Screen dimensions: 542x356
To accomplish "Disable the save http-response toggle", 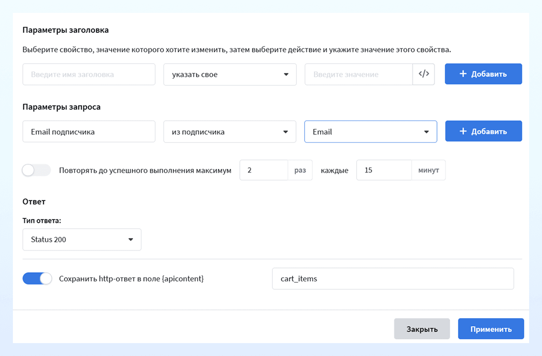I will pos(37,279).
